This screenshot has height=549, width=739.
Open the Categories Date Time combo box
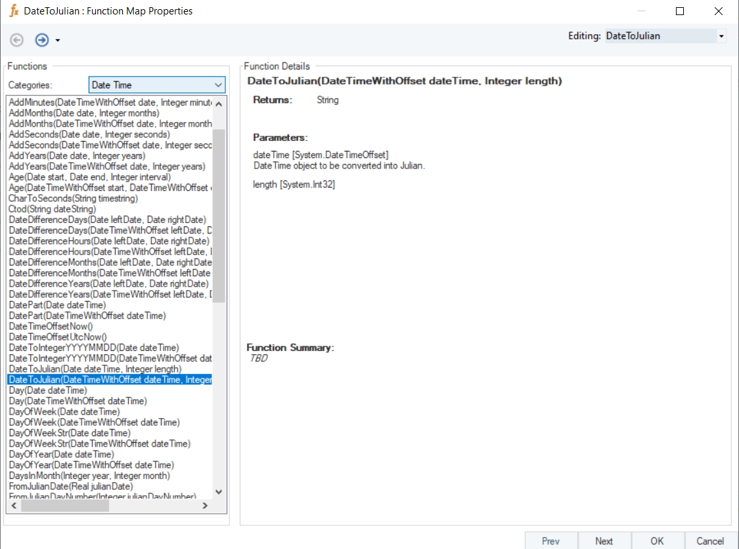click(218, 85)
